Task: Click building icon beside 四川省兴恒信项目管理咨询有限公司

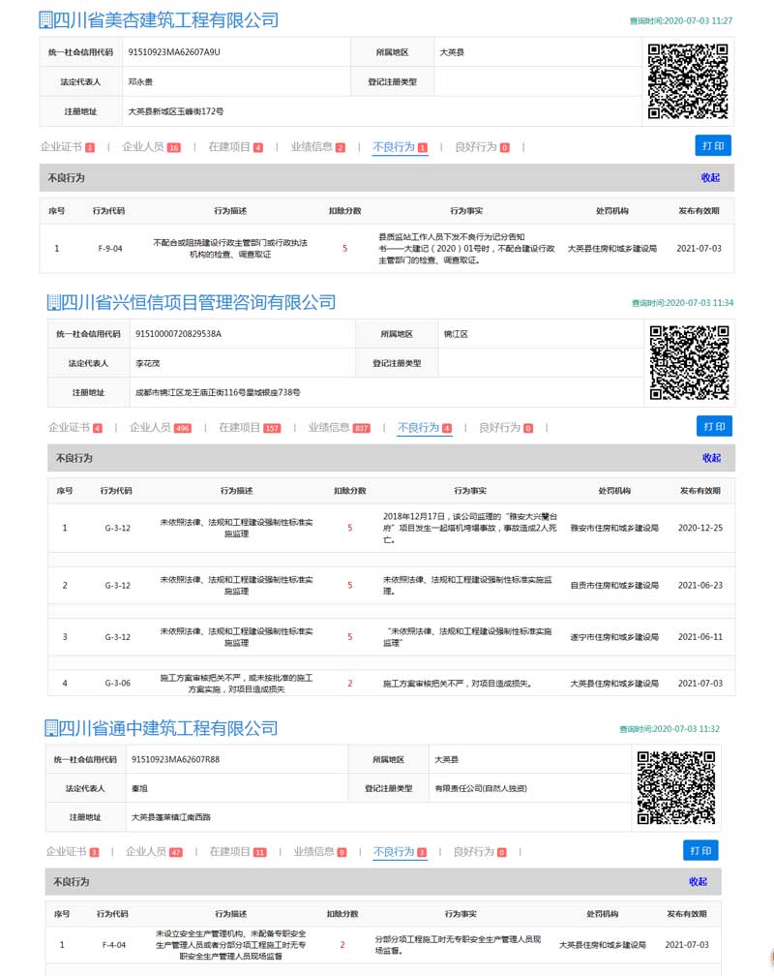Action: pyautogui.click(x=54, y=303)
